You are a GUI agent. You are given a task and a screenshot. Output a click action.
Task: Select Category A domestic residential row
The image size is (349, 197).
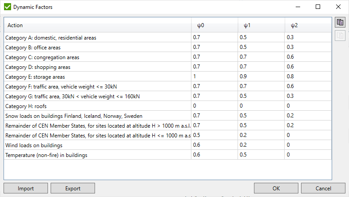point(98,38)
